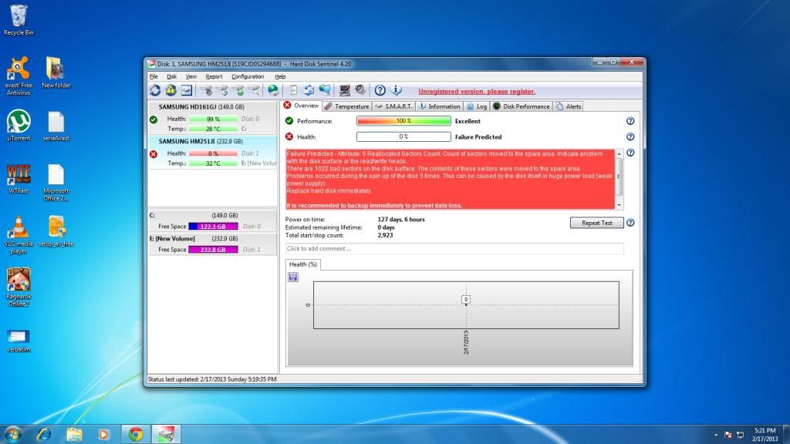
Task: Switch to the S.M.A.R.T. tab
Action: 393,106
